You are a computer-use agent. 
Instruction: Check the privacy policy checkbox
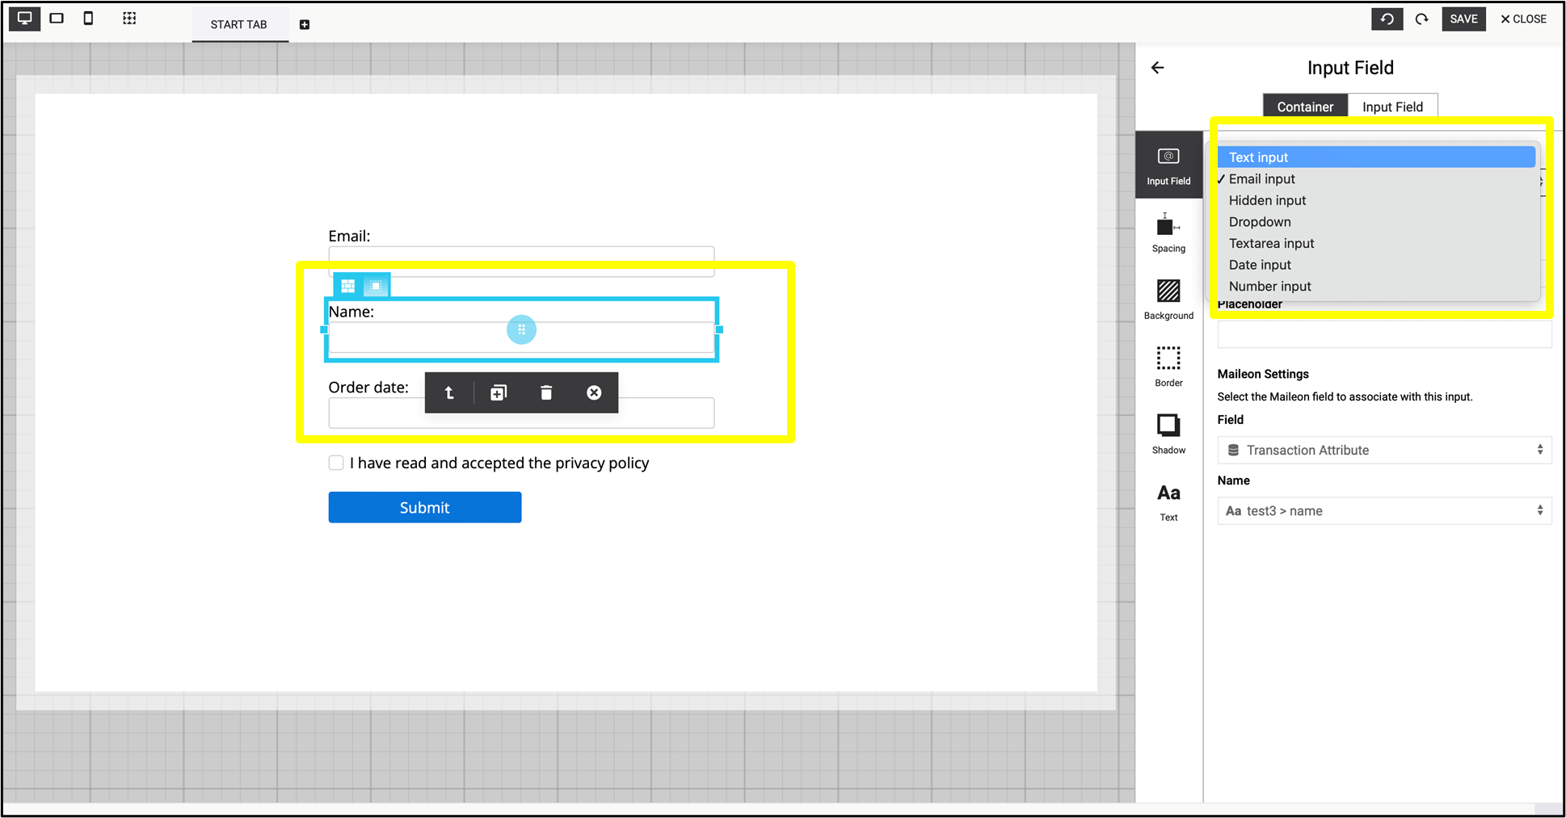pos(336,463)
